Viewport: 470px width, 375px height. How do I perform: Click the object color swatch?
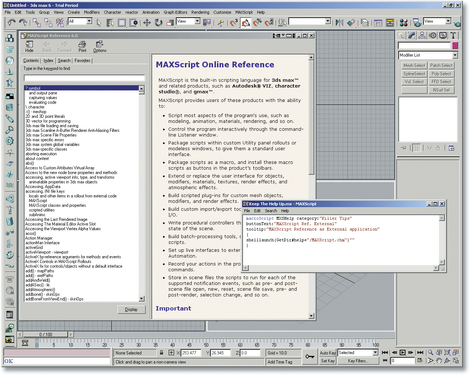click(455, 45)
